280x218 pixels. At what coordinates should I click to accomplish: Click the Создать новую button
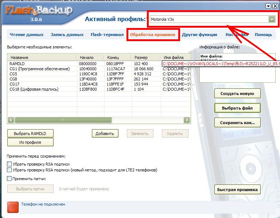[x=237, y=94]
